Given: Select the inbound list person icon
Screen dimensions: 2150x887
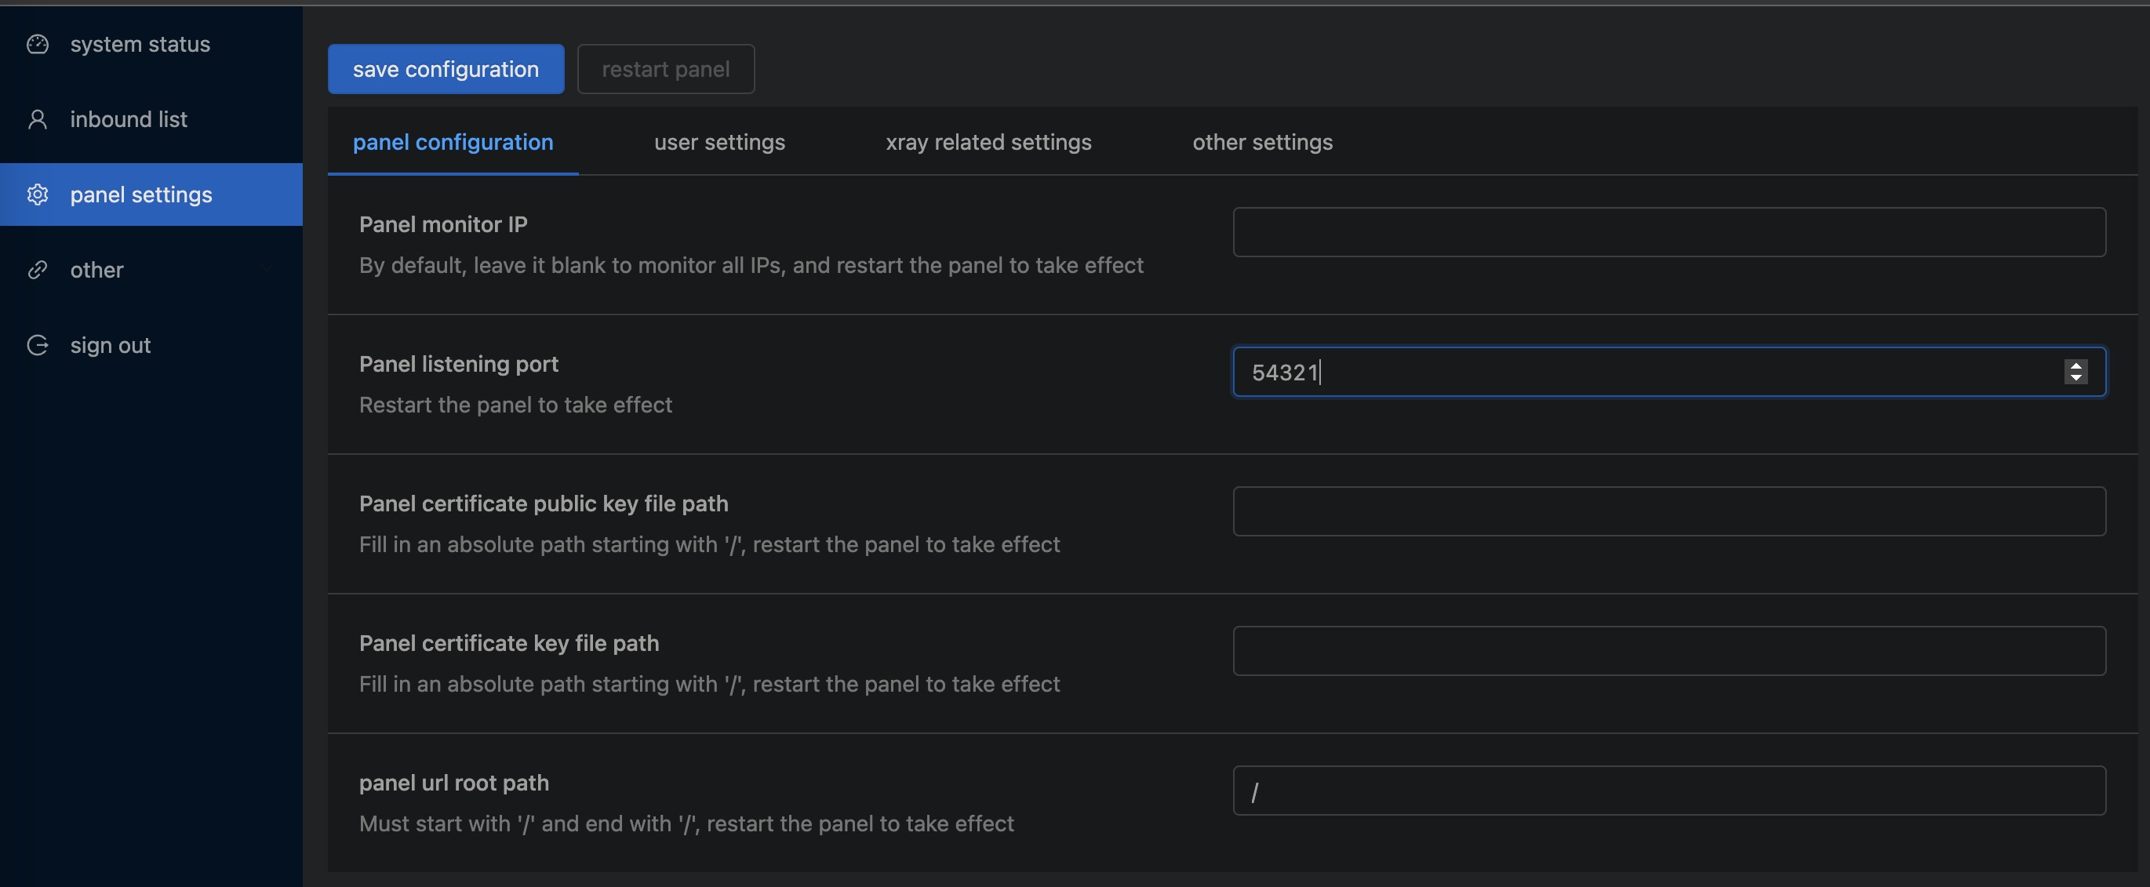Looking at the screenshot, I should (x=38, y=118).
